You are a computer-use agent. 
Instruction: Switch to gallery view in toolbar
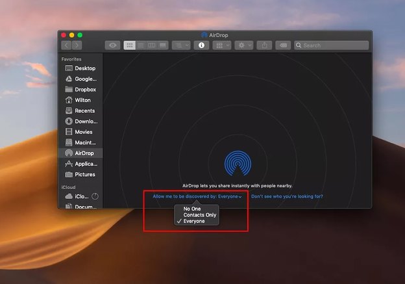163,45
